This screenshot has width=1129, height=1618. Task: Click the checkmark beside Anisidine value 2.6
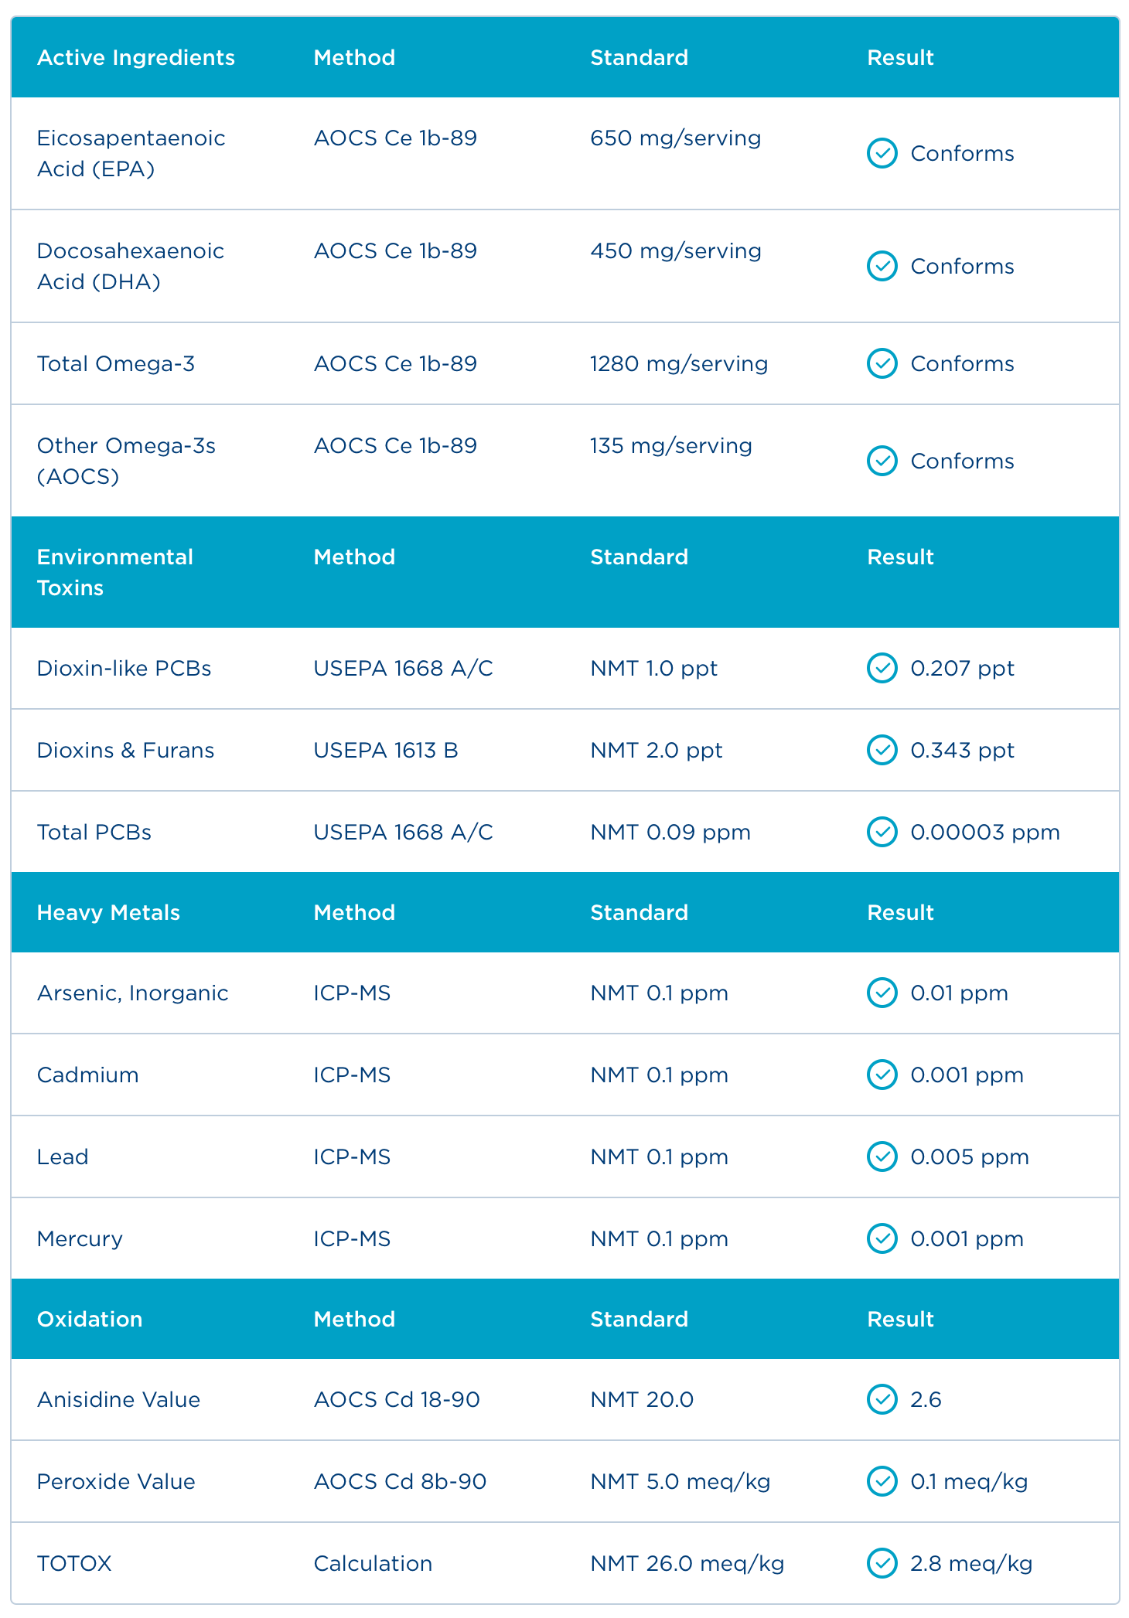pyautogui.click(x=882, y=1399)
